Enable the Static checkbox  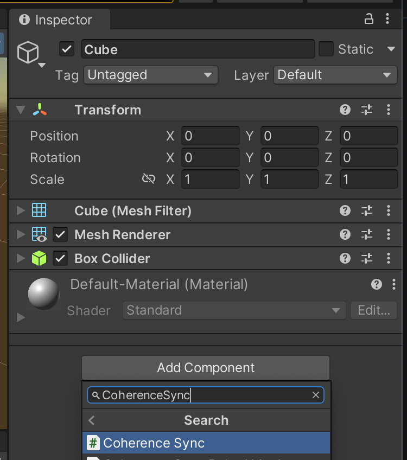(326, 49)
